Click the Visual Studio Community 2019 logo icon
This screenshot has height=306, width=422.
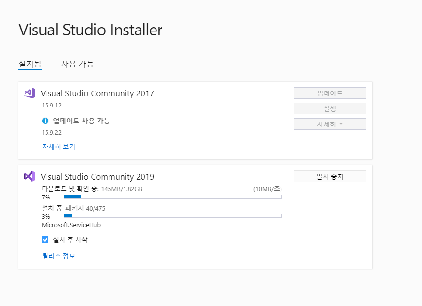(30, 176)
